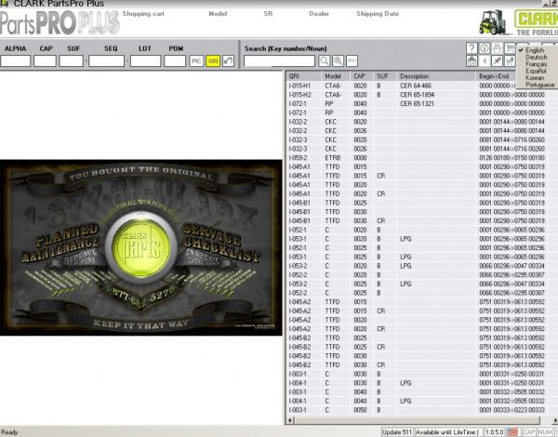The height and width of the screenshot is (437, 558).
Task: Focus the Key number/Noun search box
Action: coord(279,60)
